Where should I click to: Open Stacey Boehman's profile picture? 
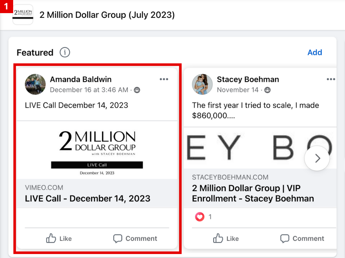coord(202,84)
